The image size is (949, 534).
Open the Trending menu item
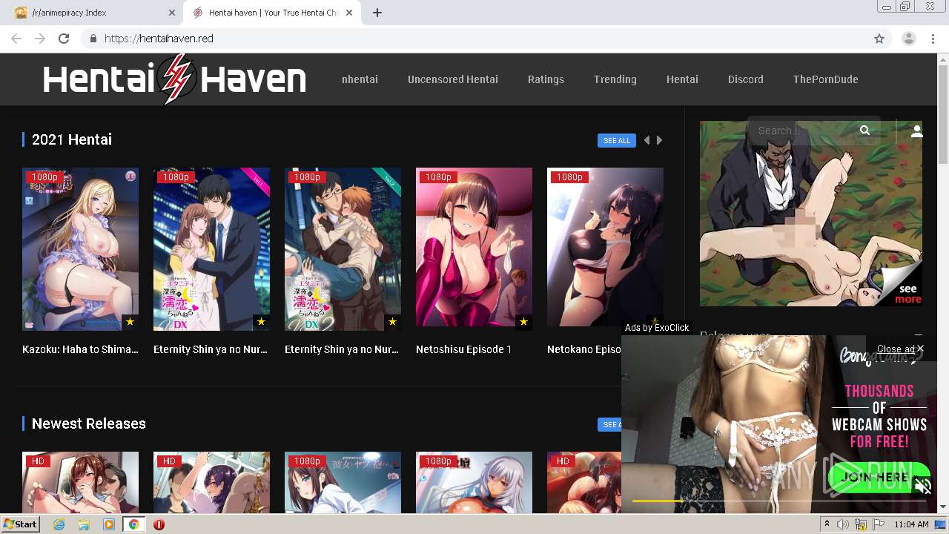coord(615,79)
